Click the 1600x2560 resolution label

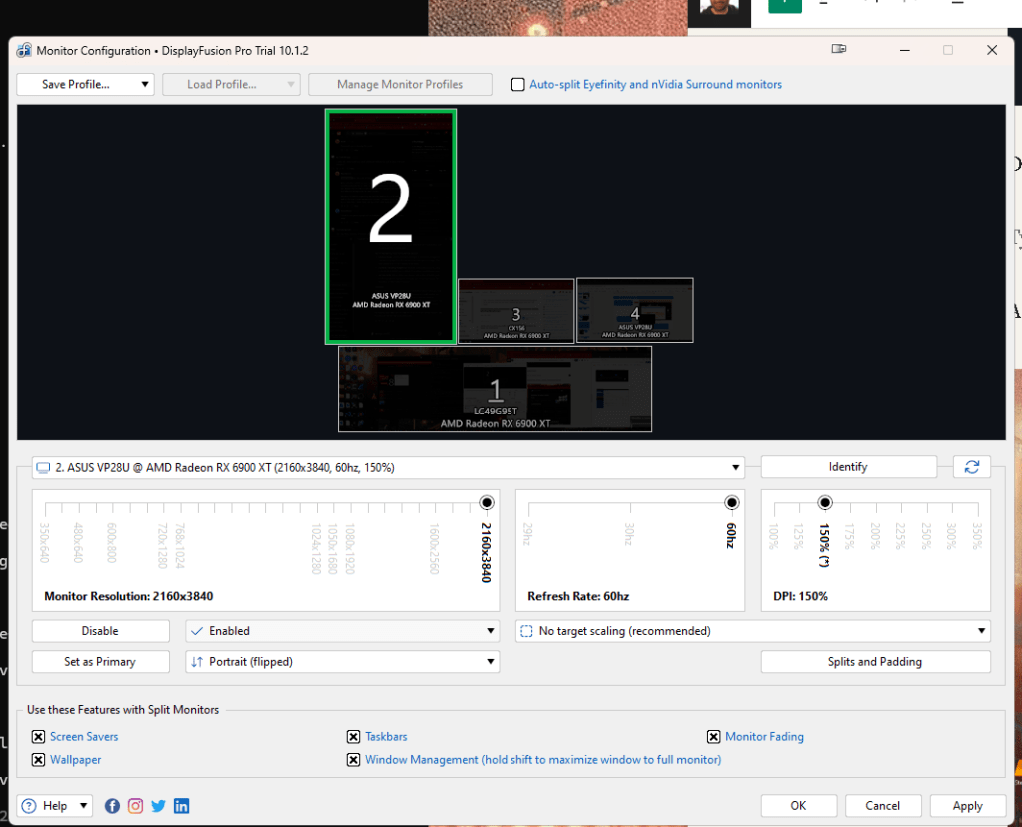click(435, 548)
